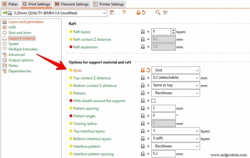The width and height of the screenshot is (250, 158).
Task: Click the Pattern angle label
Action: 84,116
